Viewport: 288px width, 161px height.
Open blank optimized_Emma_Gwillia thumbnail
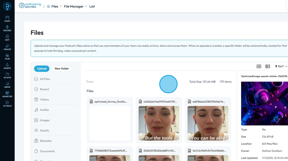pos(110,123)
